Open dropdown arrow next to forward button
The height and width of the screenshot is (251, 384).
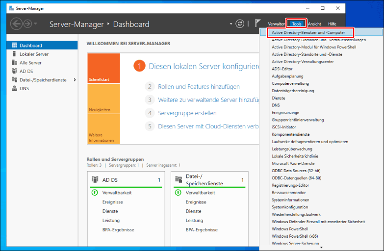point(36,24)
